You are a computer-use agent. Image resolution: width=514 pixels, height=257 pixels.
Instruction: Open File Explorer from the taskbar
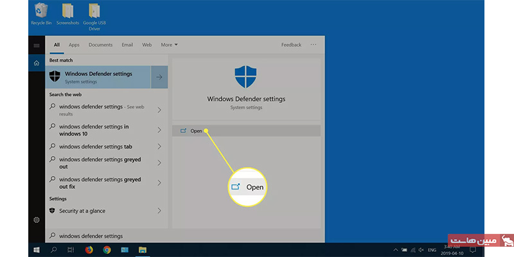coord(143,250)
